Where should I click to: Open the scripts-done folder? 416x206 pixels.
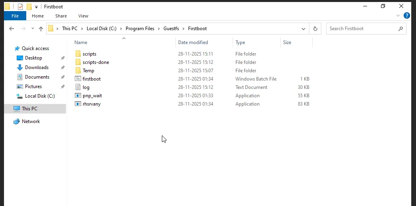point(95,62)
